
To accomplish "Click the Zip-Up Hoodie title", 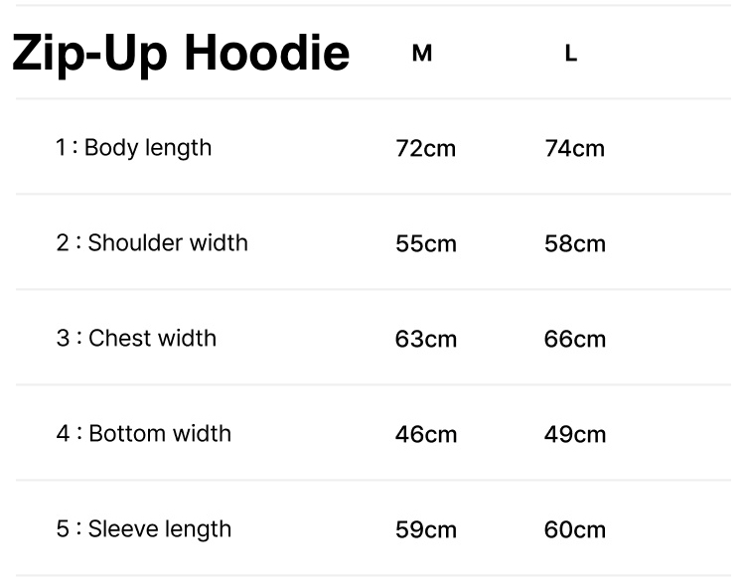I will (x=181, y=54).
